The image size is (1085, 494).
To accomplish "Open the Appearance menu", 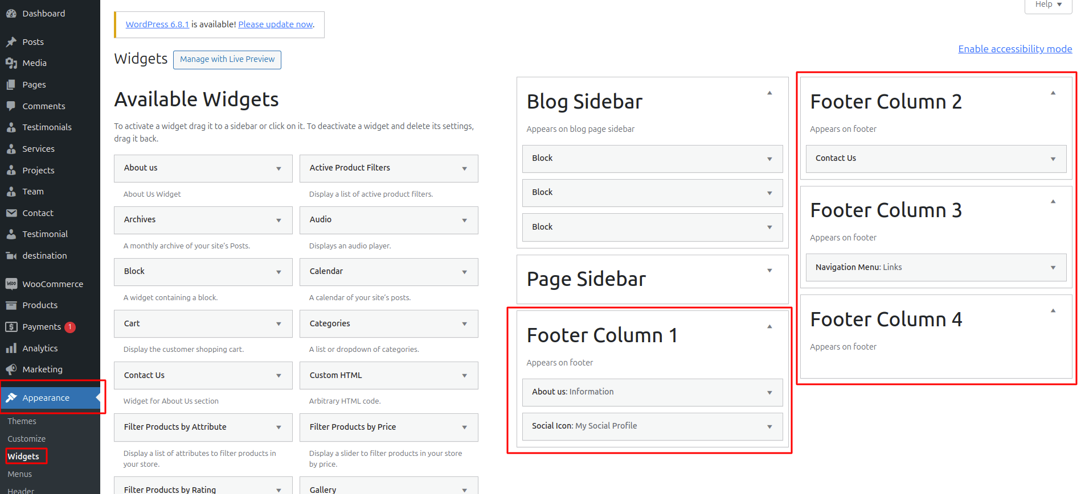I will (x=50, y=398).
